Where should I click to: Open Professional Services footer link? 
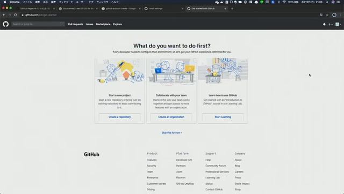pyautogui.click(x=217, y=171)
